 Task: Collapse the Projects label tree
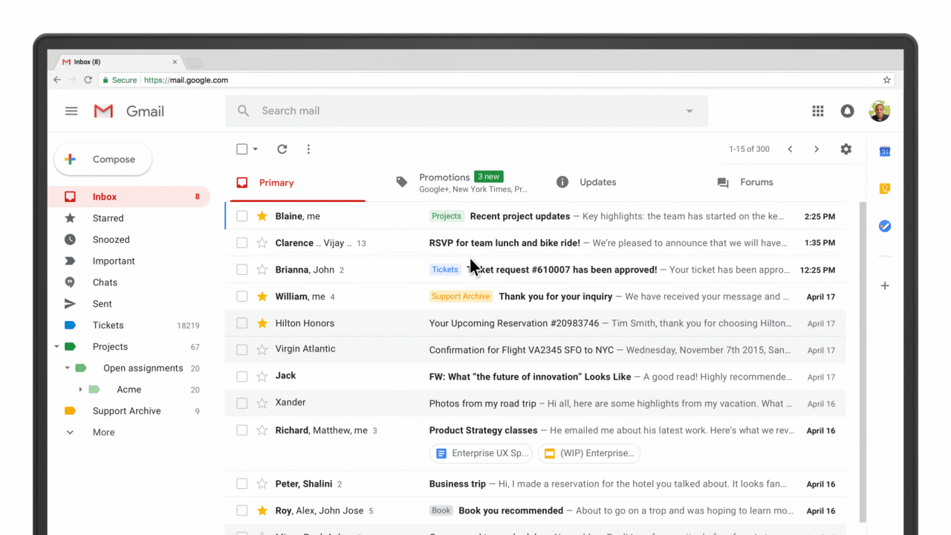click(x=56, y=346)
